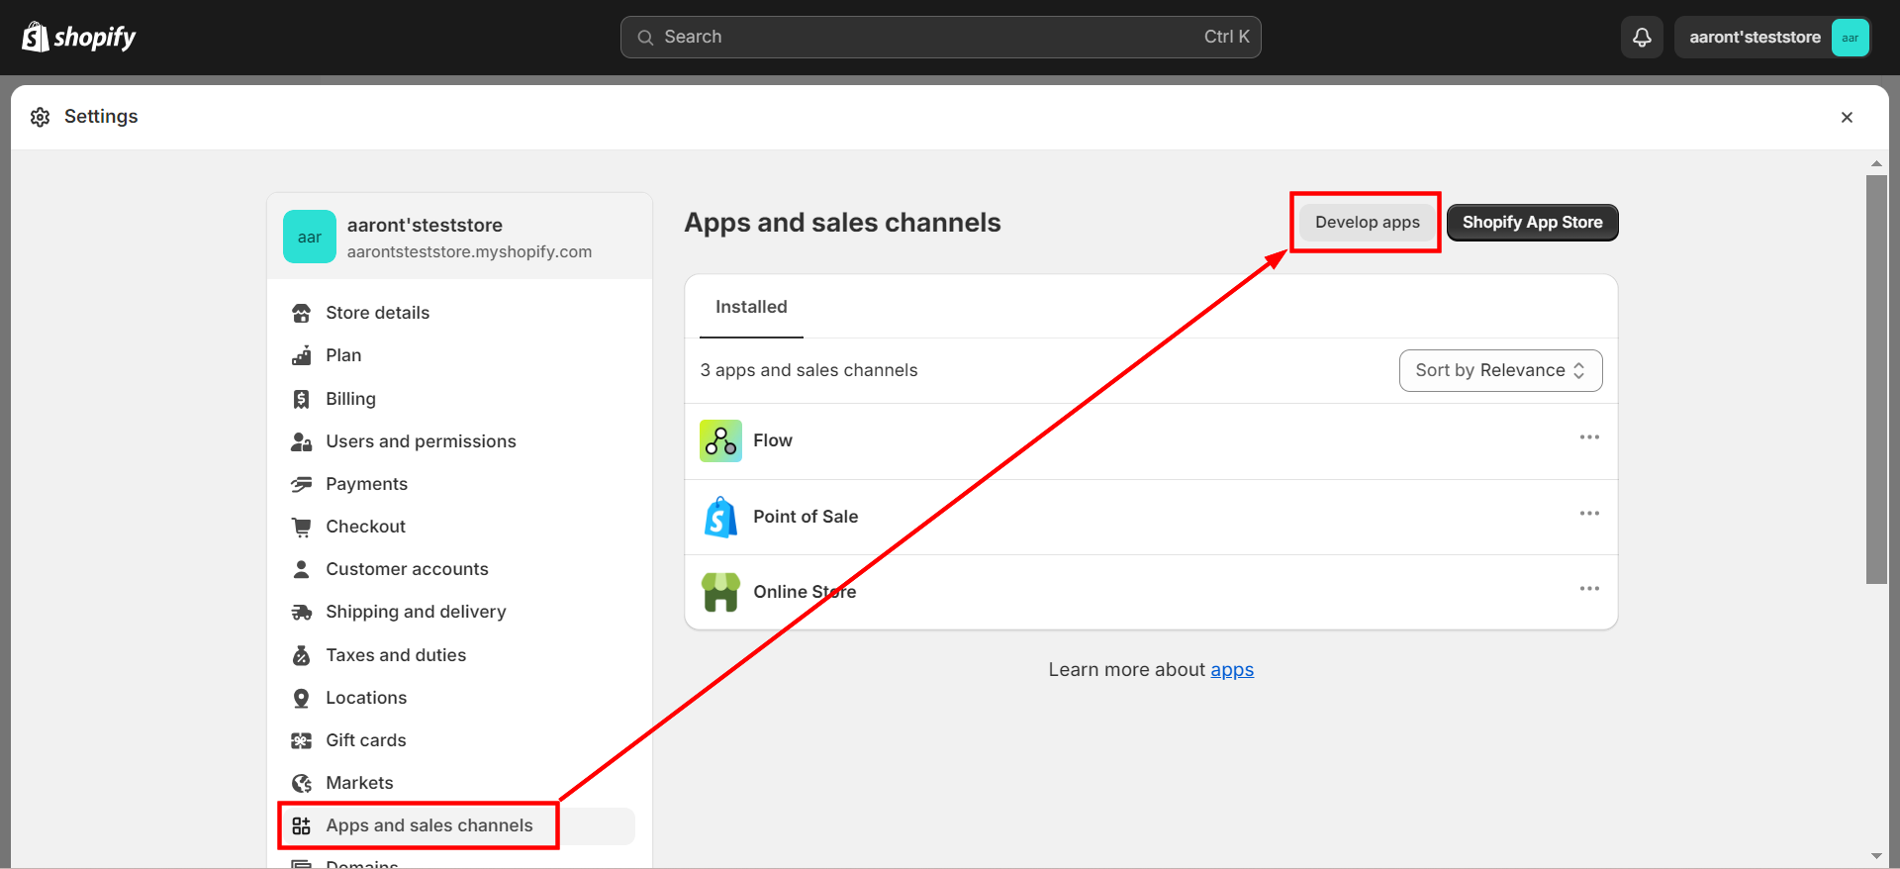Click the Gift cards icon
Screen dimensions: 1900x869
click(302, 740)
